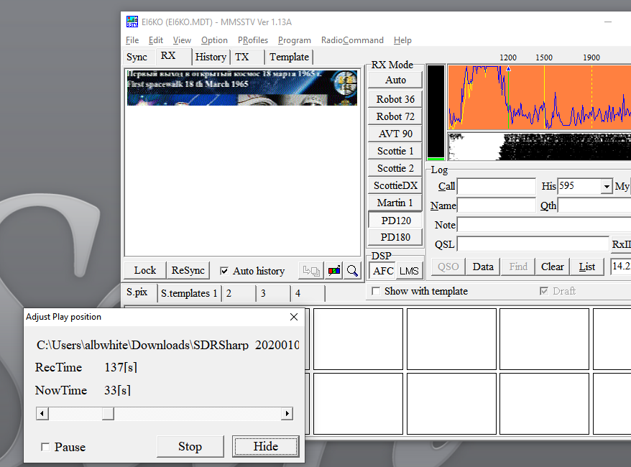Open the color adjustment icon under RX image
Image resolution: width=631 pixels, height=467 pixels.
coord(334,271)
